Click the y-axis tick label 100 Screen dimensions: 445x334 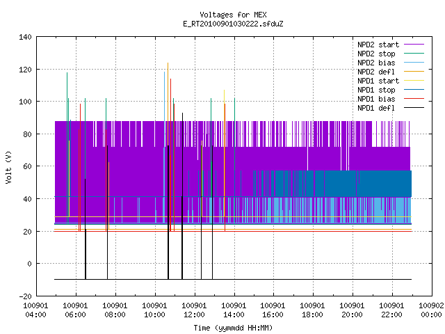tap(25, 102)
